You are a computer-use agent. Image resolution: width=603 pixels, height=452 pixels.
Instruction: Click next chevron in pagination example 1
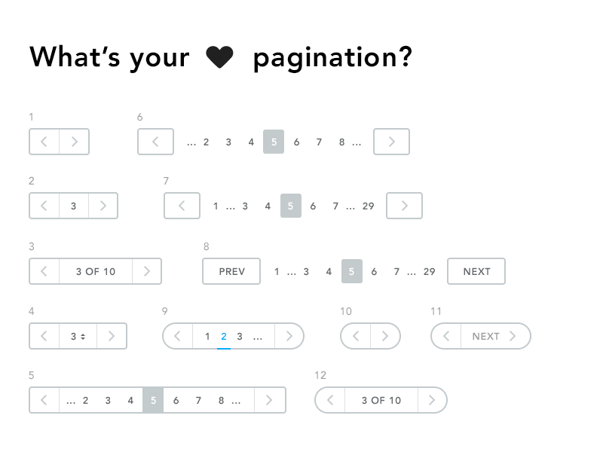coord(74,142)
